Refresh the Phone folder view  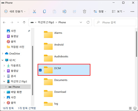88,22
